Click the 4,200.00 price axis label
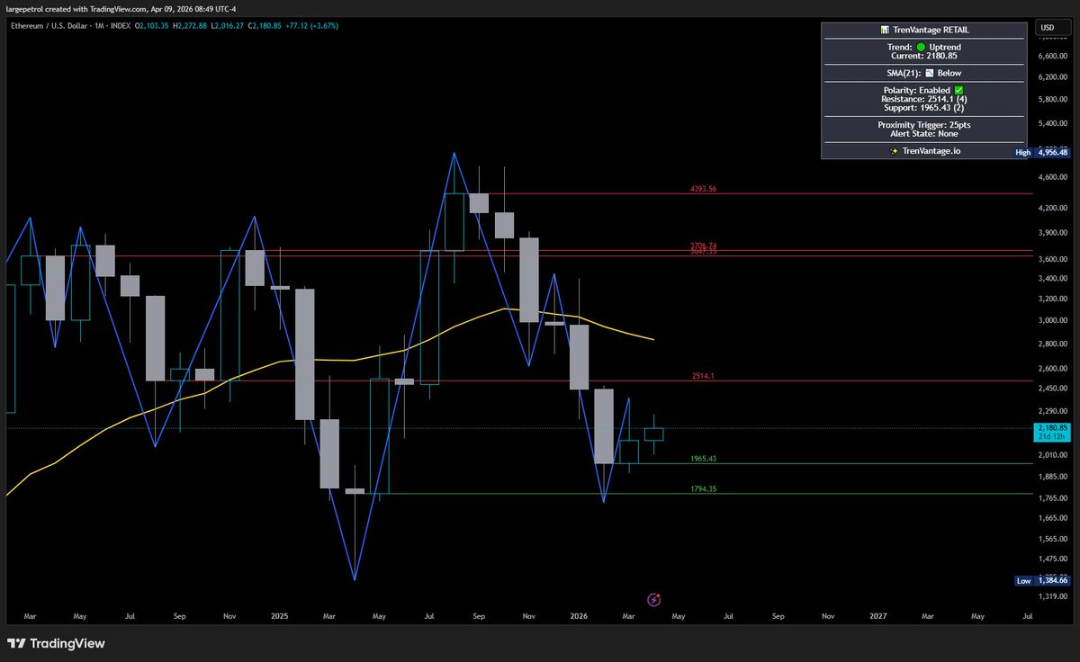Screen dimensions: 1080x662 (1052, 209)
